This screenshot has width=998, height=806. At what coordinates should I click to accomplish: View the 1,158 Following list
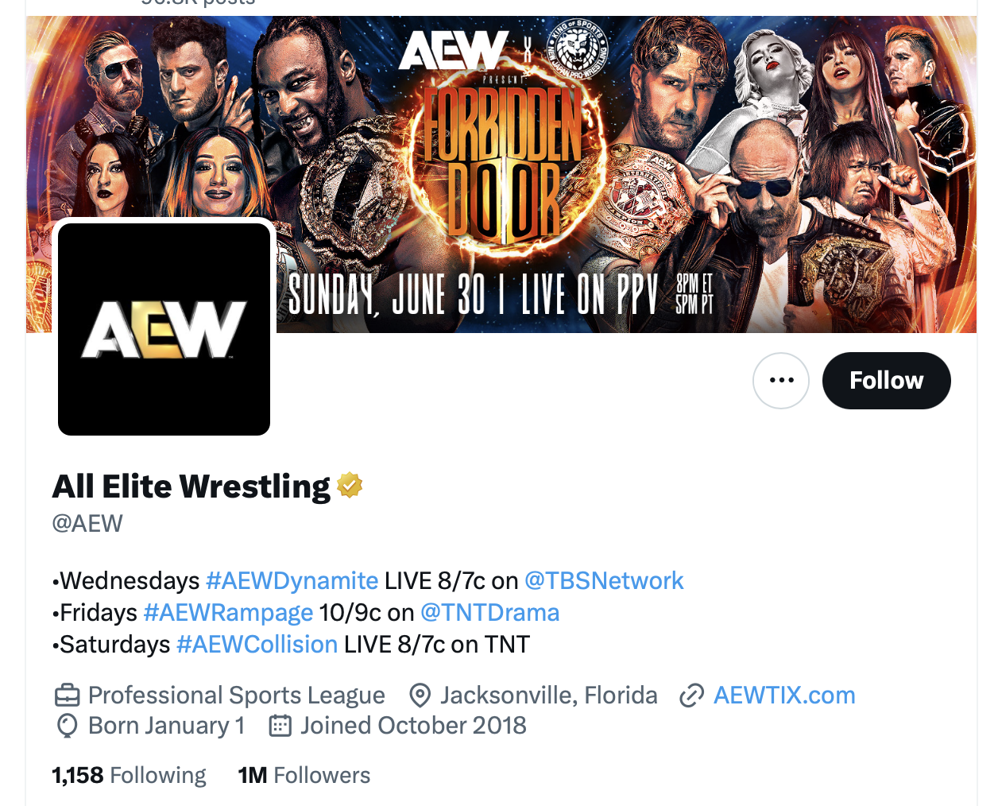tap(129, 775)
